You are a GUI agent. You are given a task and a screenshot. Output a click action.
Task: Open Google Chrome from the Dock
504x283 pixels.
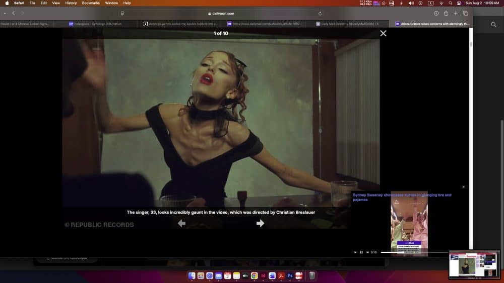[x=254, y=275]
